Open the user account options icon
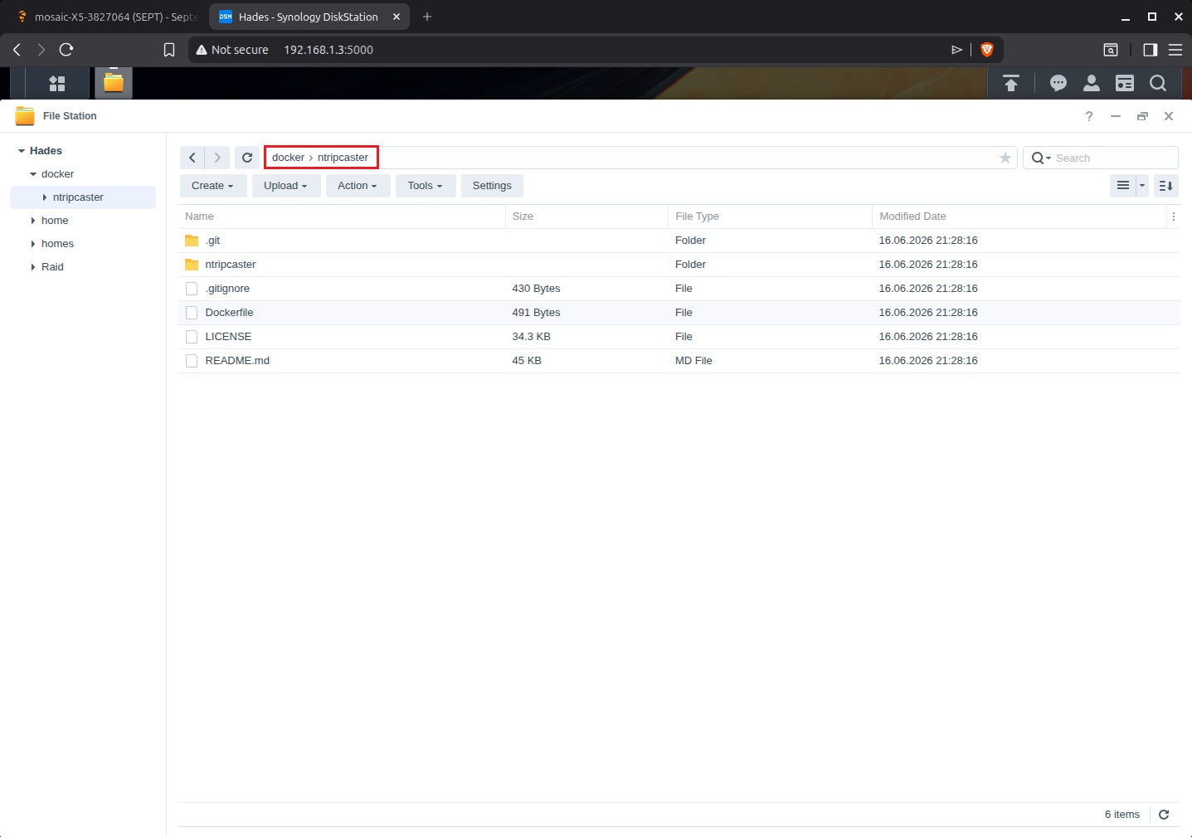Screen dimensions: 1192x837 [1092, 83]
